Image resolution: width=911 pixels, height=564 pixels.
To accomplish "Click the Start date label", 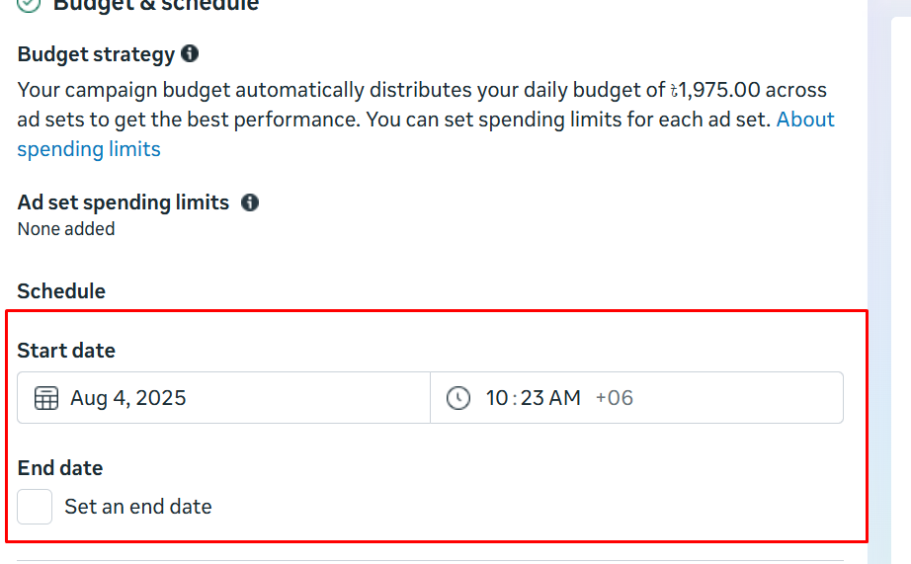I will point(66,351).
